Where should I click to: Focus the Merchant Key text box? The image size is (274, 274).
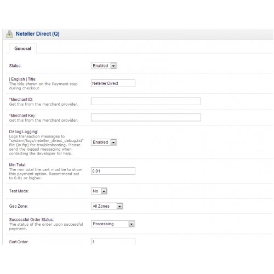tap(146, 117)
